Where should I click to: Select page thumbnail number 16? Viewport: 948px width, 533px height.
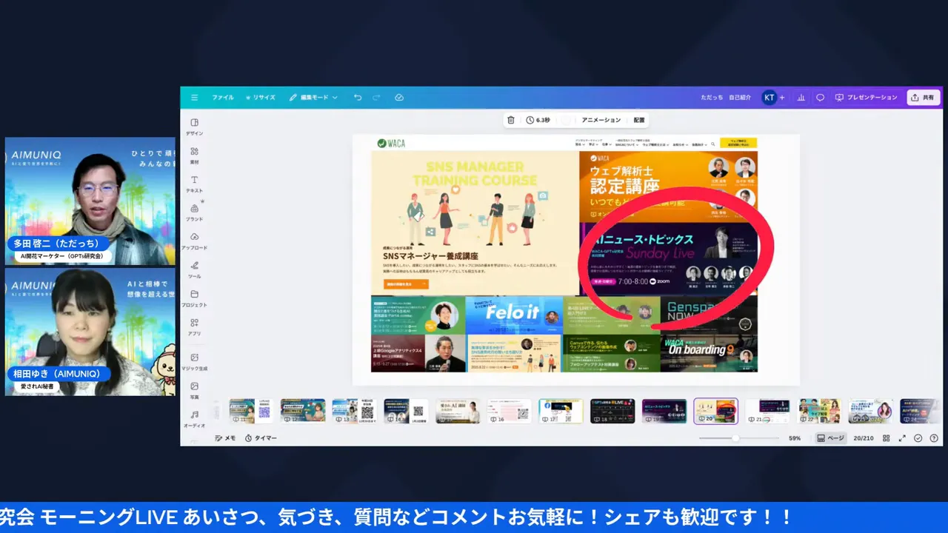(x=509, y=411)
